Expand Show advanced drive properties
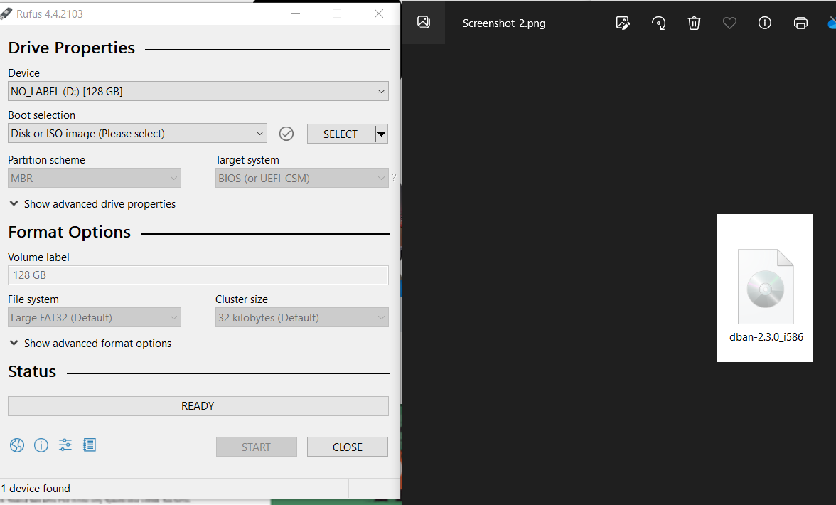The width and height of the screenshot is (836, 505). point(92,203)
